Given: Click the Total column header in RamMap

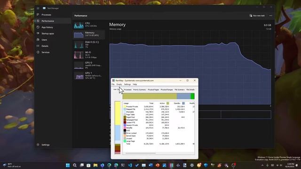Looking at the screenshot, I should [x=151, y=103].
